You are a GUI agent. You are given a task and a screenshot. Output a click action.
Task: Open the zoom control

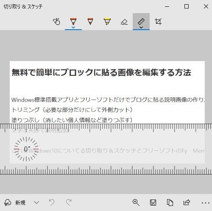[x=136, y=203]
